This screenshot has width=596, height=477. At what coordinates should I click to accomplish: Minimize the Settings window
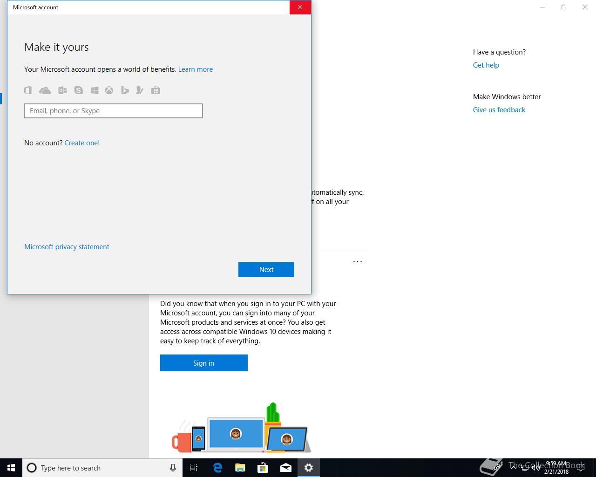pos(542,7)
